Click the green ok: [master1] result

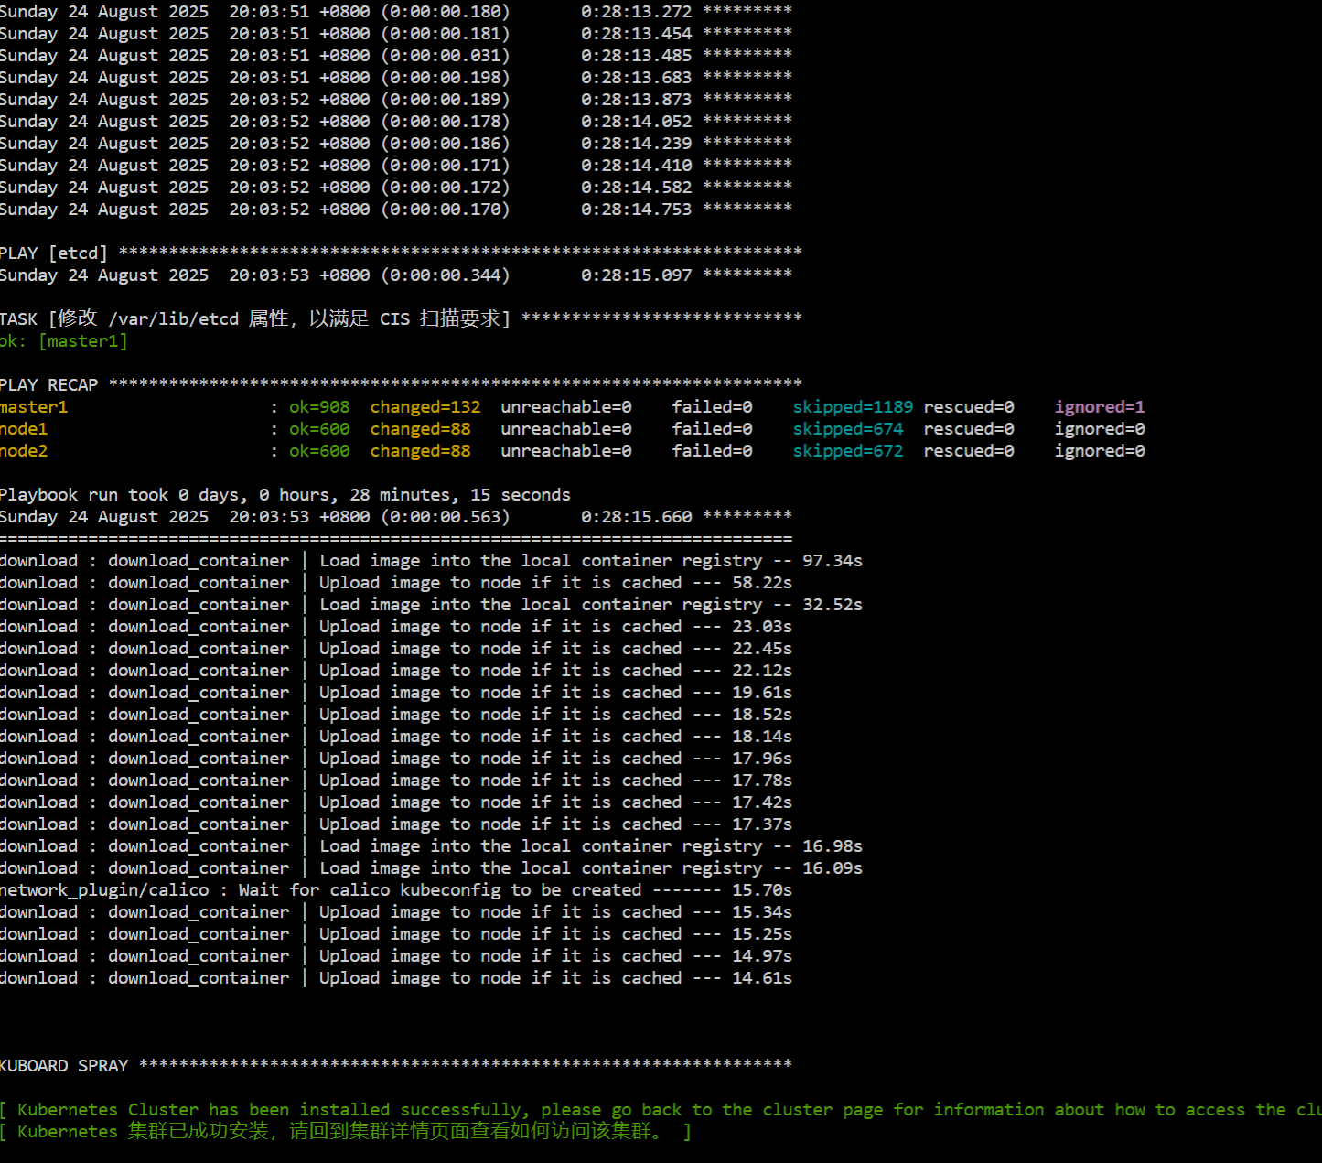(63, 341)
